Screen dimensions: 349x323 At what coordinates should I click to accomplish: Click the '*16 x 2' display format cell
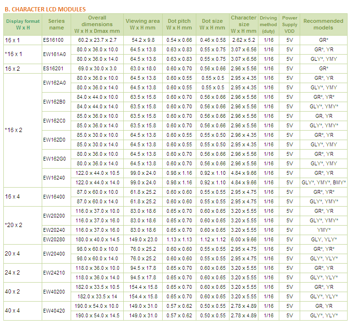pyautogui.click(x=23, y=130)
